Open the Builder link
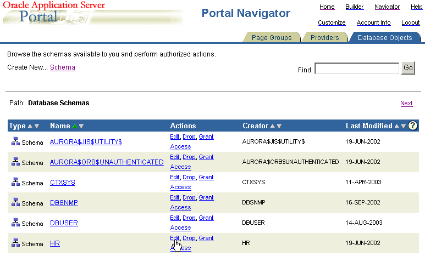Screen dimensions: 425x256 point(354,7)
